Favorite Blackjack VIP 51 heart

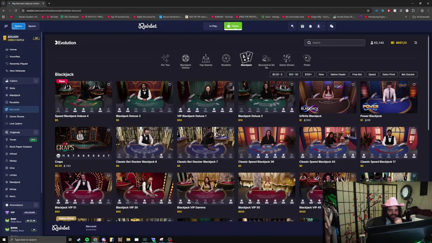point(109,176)
